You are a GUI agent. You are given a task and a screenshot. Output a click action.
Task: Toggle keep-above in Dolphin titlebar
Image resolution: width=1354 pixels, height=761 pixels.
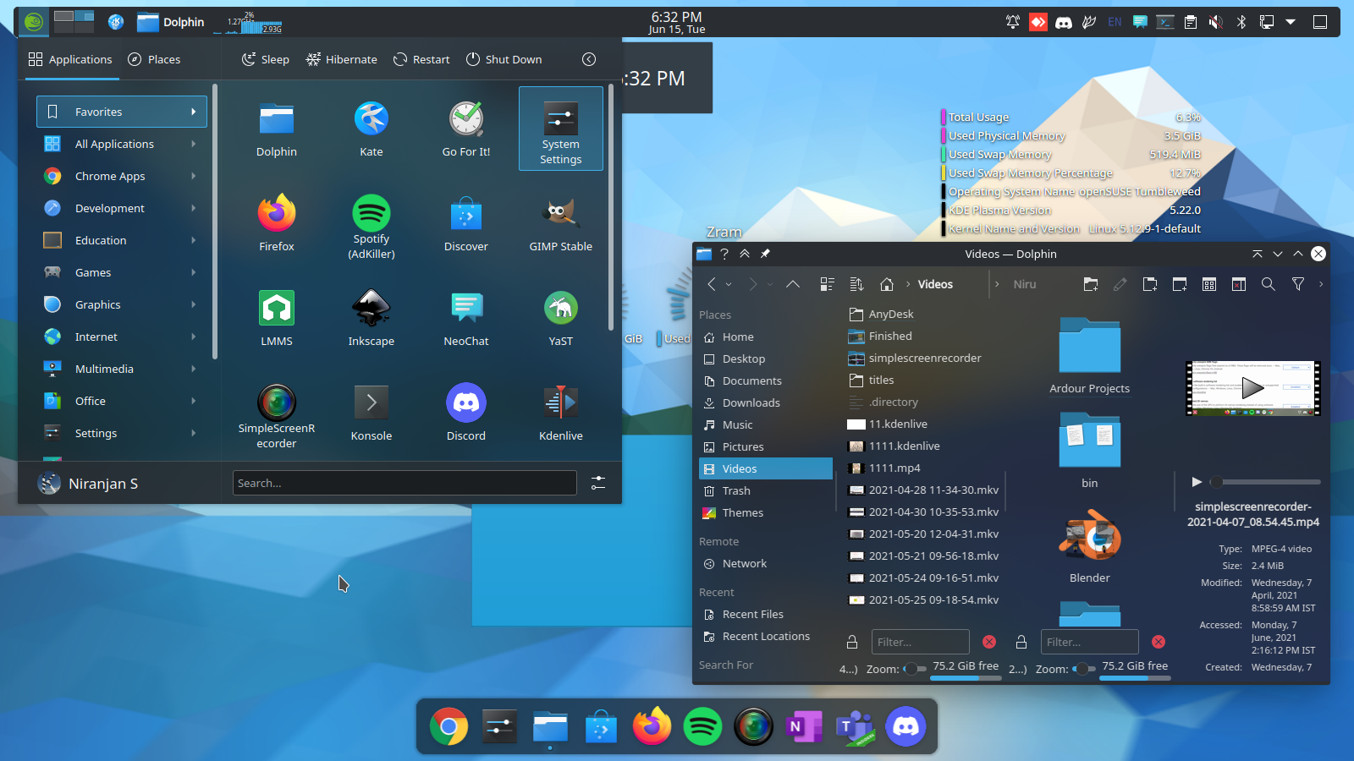(x=745, y=254)
